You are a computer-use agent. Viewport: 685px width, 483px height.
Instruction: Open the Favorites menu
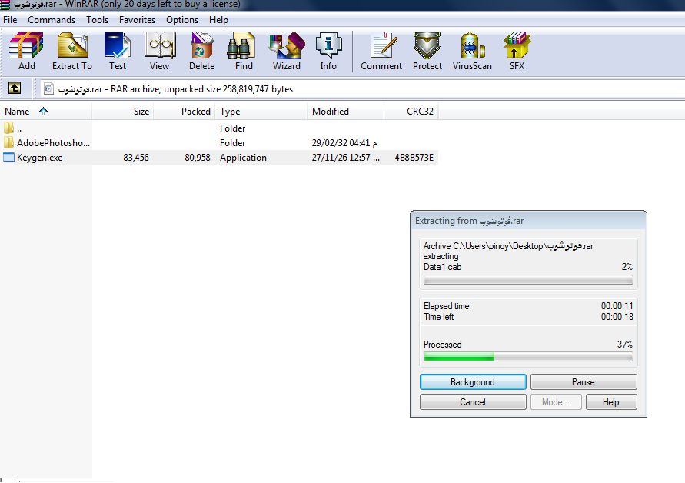pos(137,20)
